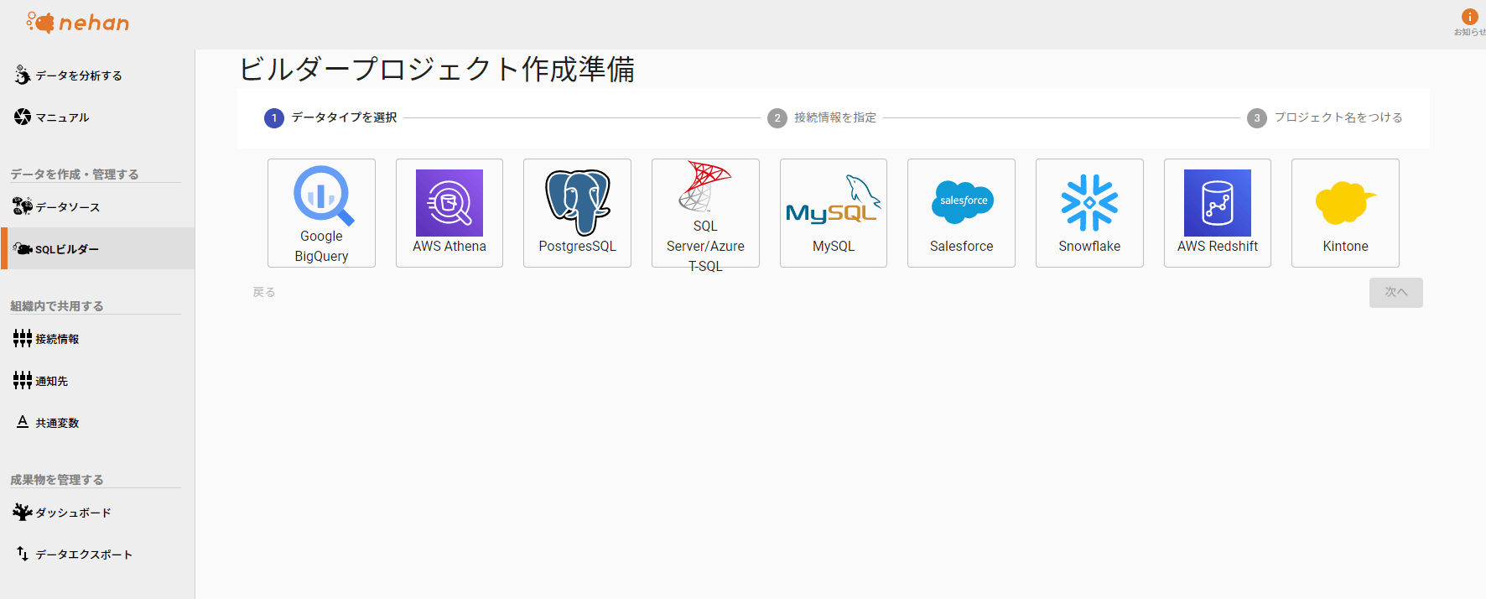This screenshot has height=599, width=1486.
Task: Click the SQLビルダー sidebar icon
Action: click(23, 249)
